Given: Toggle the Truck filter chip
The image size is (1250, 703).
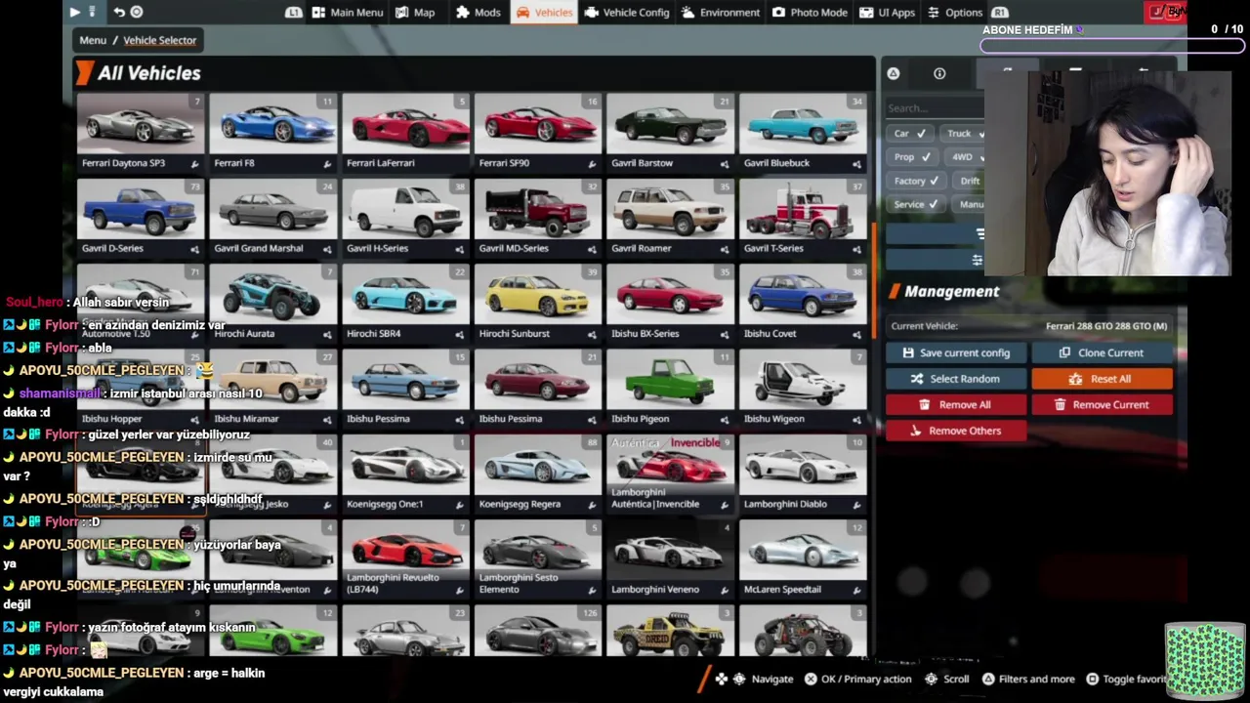Looking at the screenshot, I should [x=965, y=133].
